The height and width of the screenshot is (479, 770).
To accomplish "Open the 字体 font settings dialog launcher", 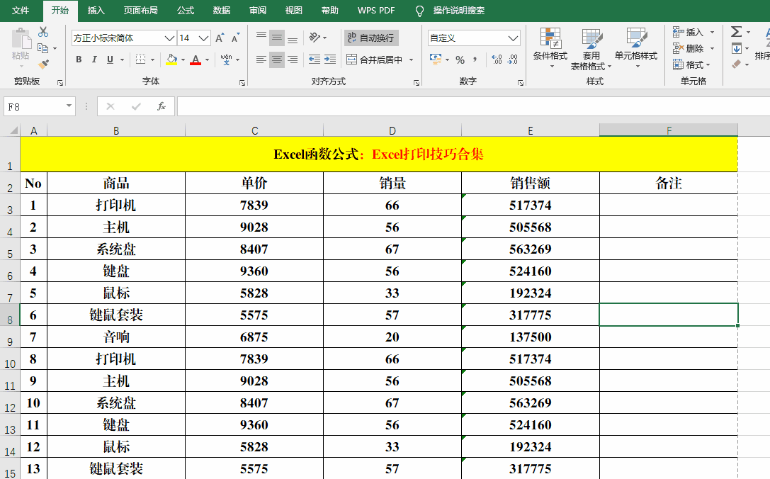I will tap(242, 83).
